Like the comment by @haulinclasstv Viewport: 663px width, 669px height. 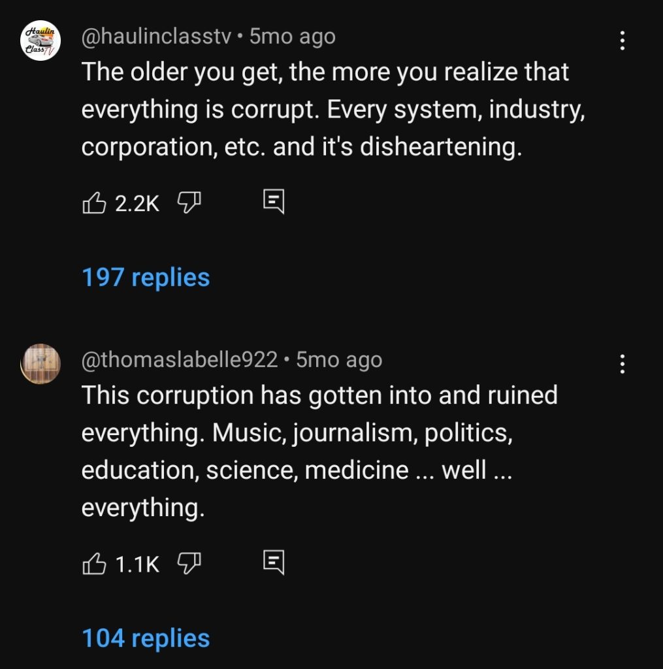click(94, 204)
